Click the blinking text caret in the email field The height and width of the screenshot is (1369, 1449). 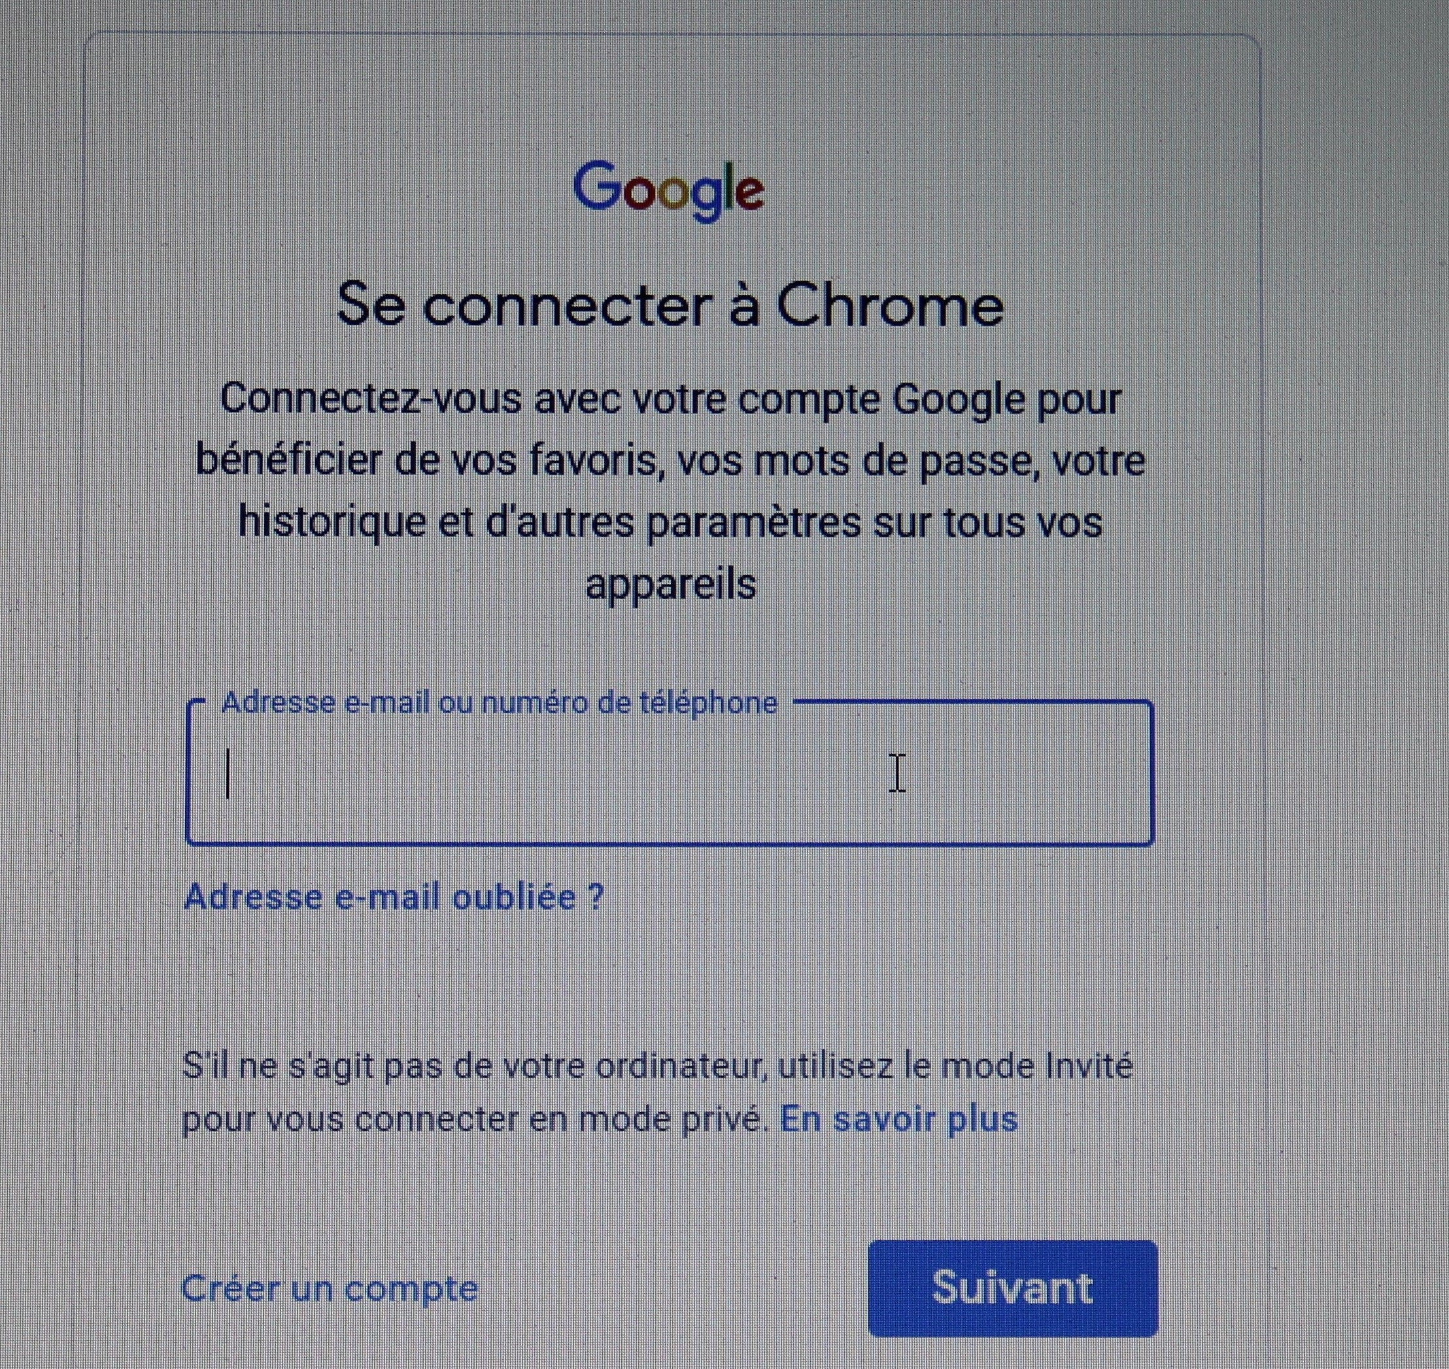(x=228, y=774)
